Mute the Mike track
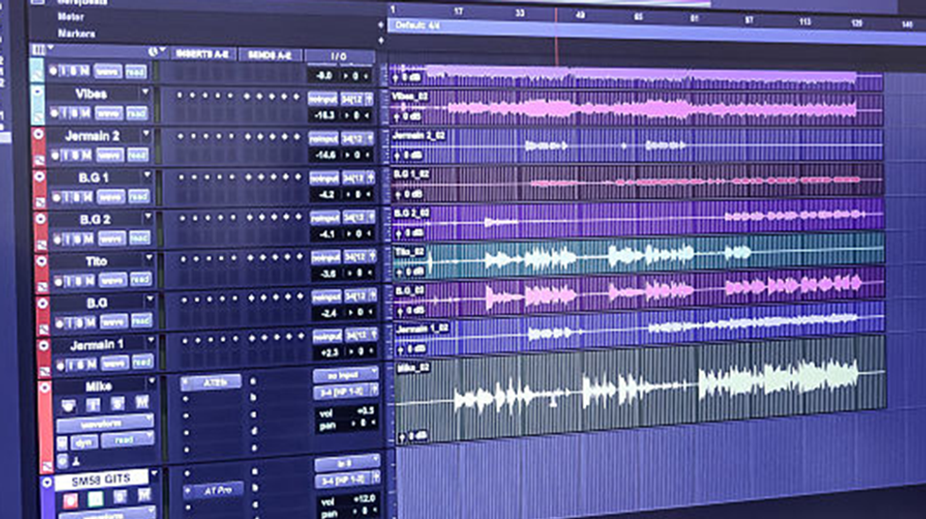This screenshot has height=519, width=926. [x=141, y=404]
